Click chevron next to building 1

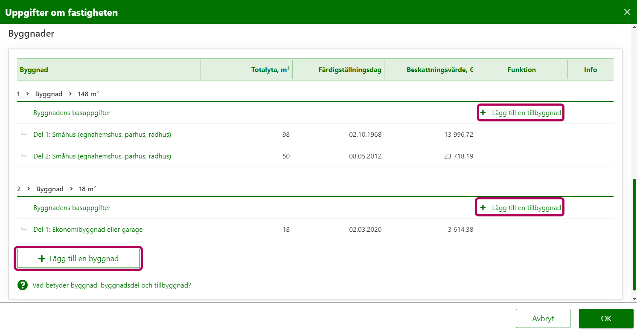tap(27, 94)
